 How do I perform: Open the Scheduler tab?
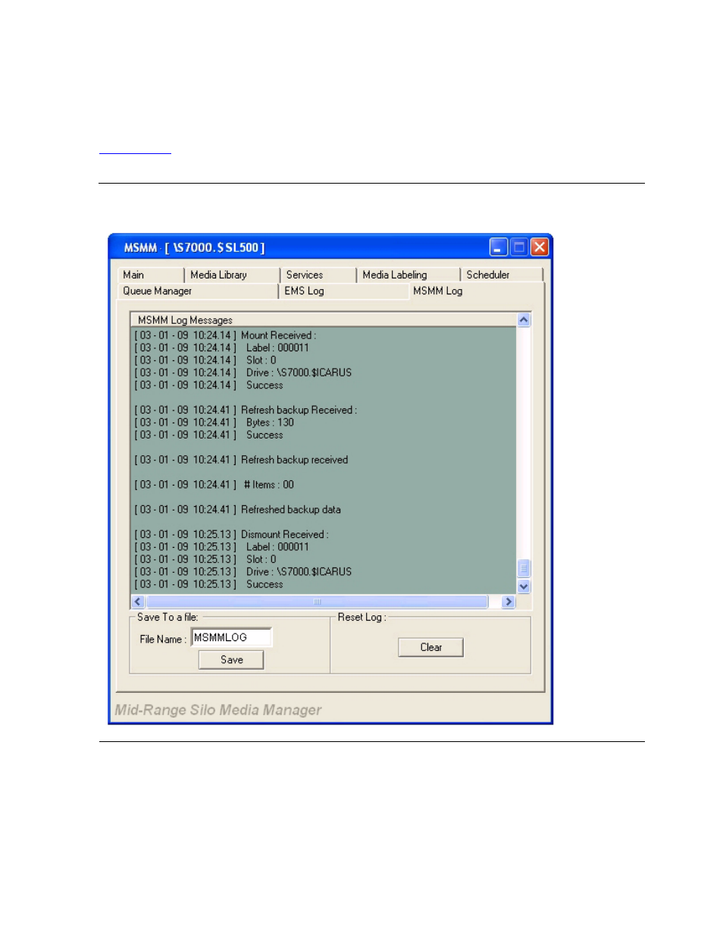pyautogui.click(x=502, y=275)
